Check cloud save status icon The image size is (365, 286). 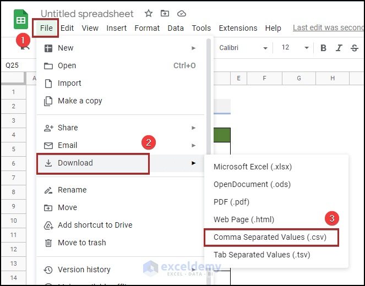(182, 14)
